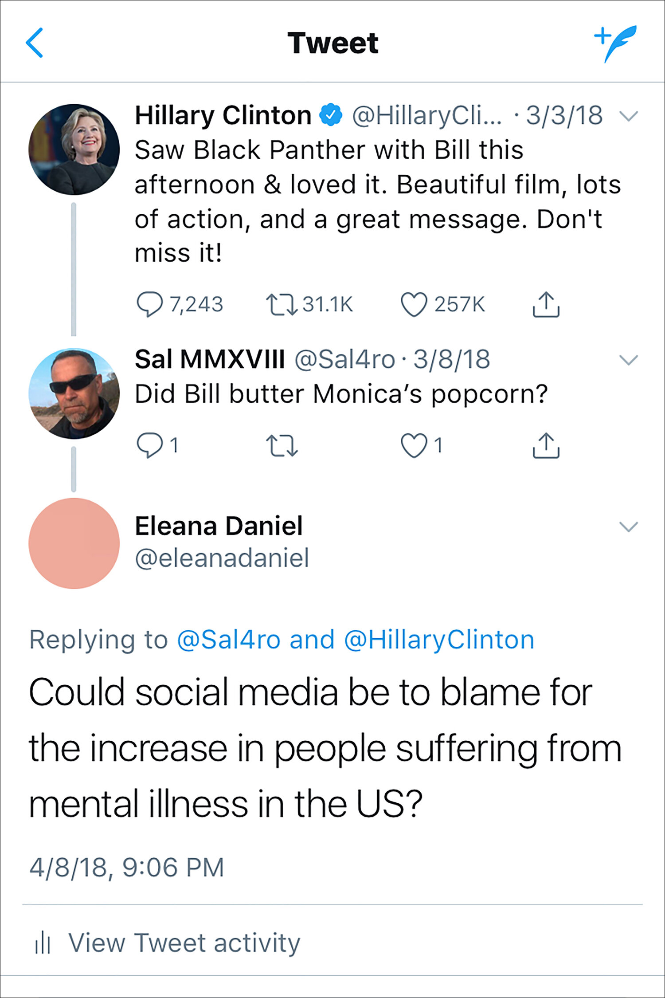Screen dimensions: 665x998
Task: Open dropdown chevron on Eleana Daniel's tweet
Action: [x=628, y=527]
